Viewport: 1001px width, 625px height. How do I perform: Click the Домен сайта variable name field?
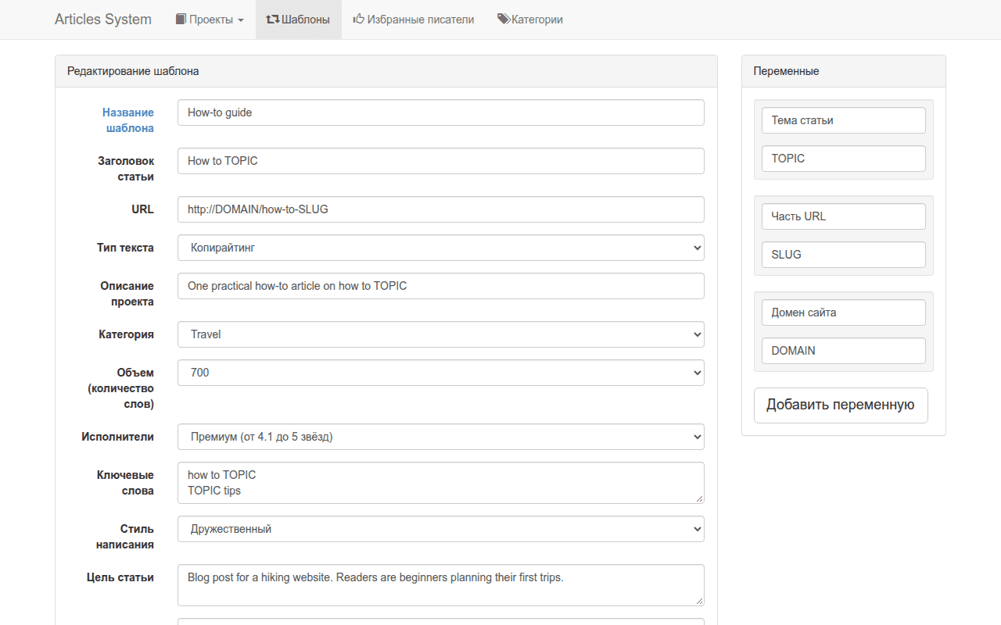coord(844,312)
